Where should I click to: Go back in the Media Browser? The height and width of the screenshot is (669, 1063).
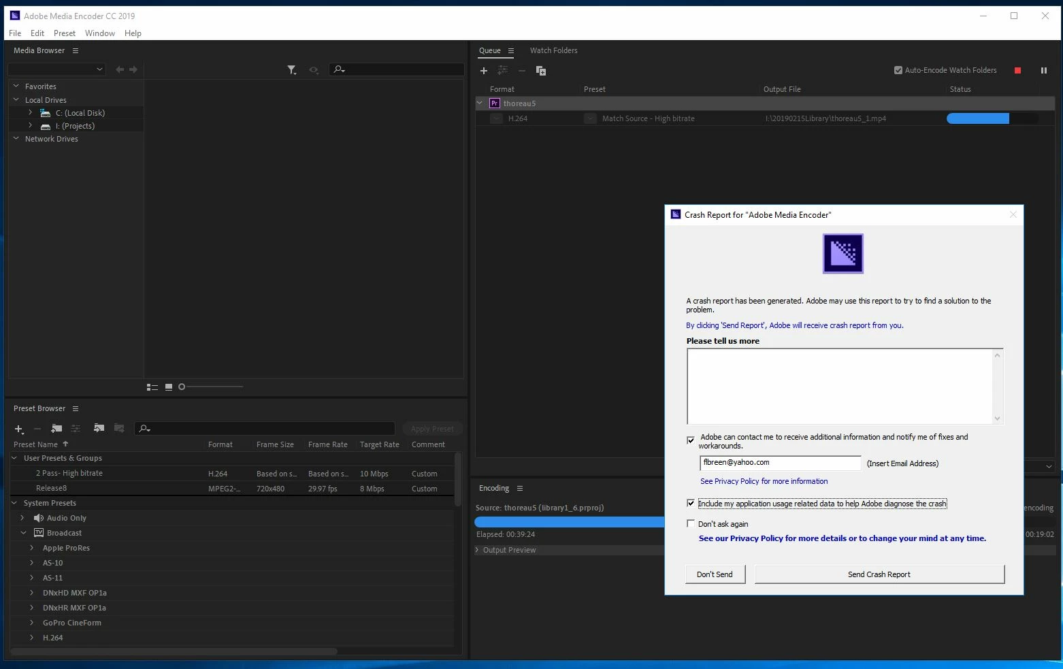click(120, 69)
